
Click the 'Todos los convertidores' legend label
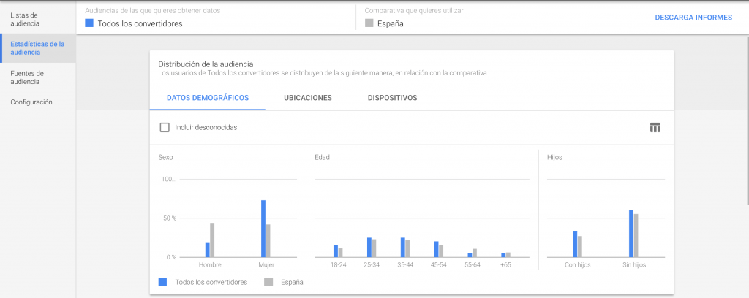(x=211, y=282)
